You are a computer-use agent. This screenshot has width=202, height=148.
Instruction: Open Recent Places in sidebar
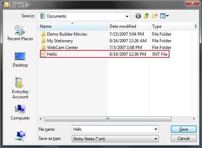20,33
